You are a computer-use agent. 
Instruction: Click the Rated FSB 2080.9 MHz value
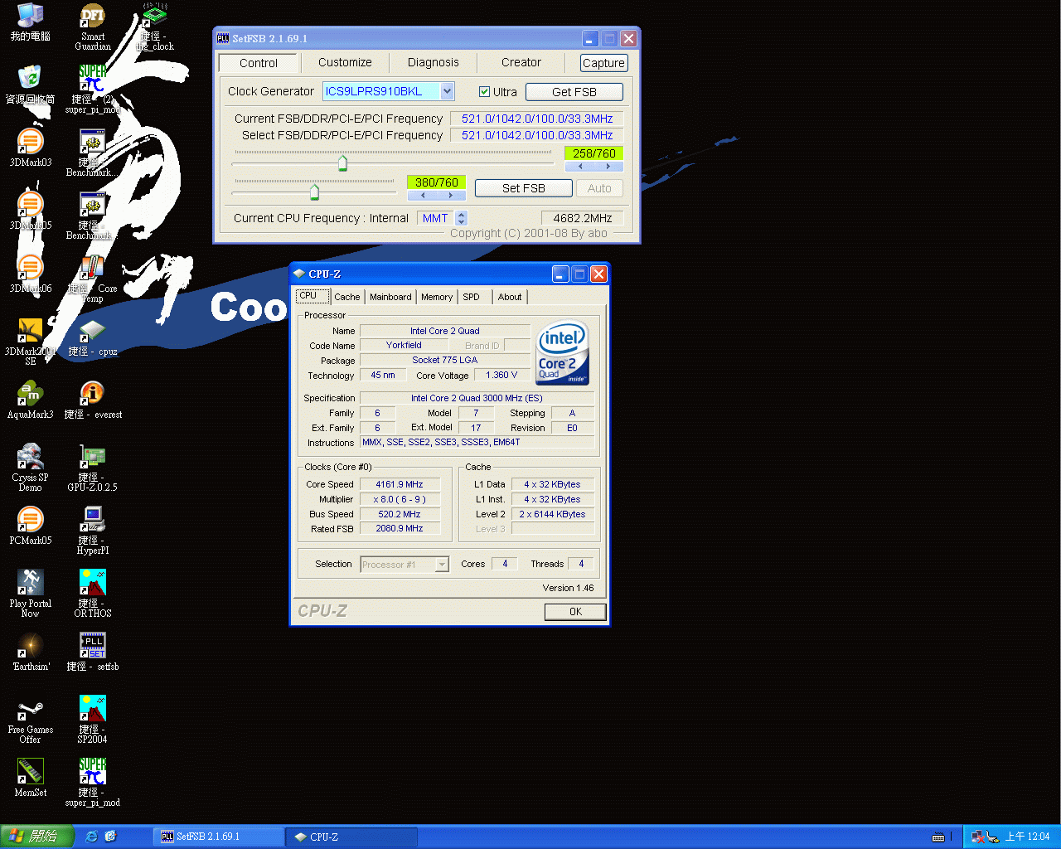tap(399, 528)
